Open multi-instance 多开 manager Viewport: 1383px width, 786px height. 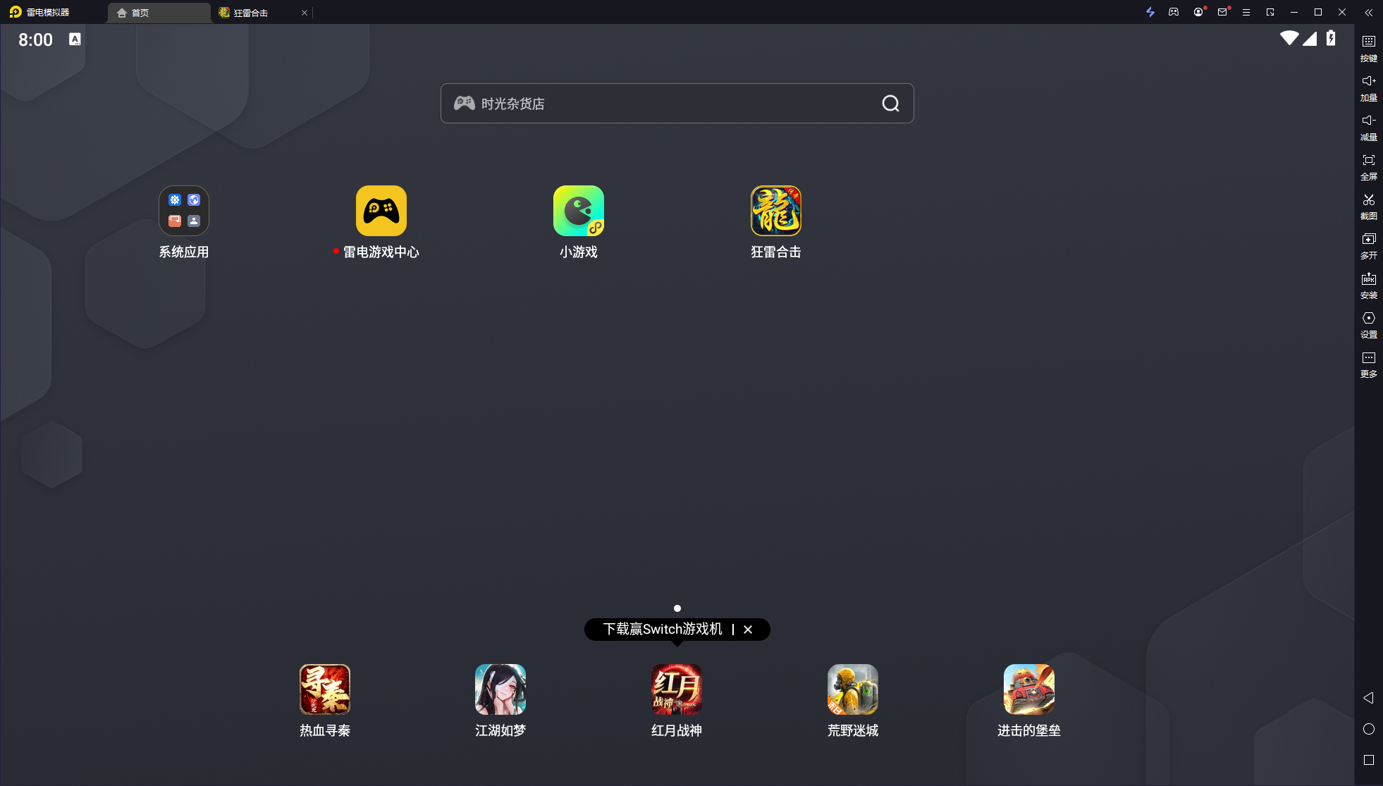(1369, 246)
